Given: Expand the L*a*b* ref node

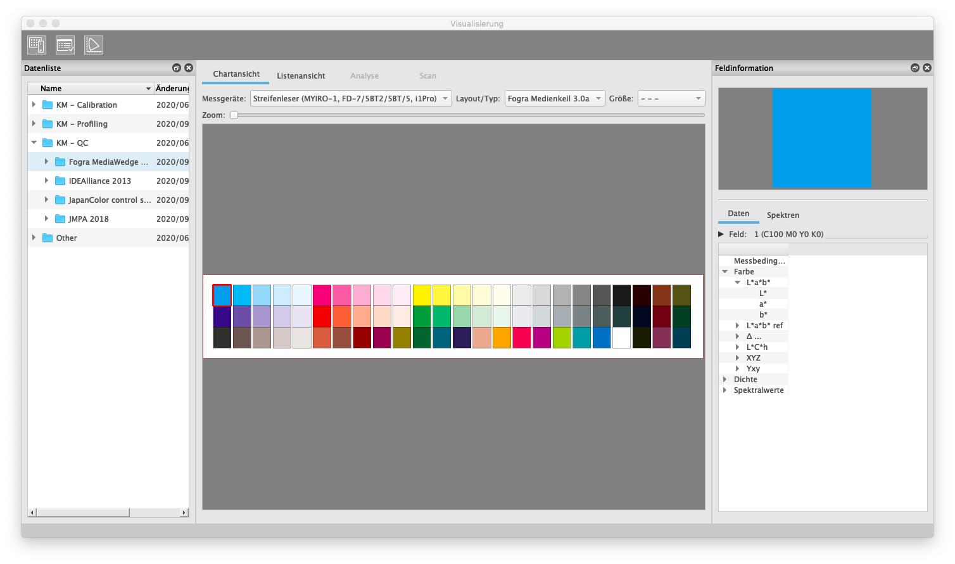Looking at the screenshot, I should (738, 325).
